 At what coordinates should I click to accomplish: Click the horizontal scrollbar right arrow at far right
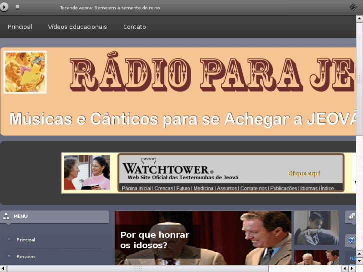[x=352, y=269]
